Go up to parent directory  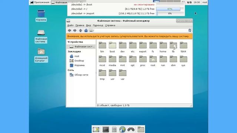pos(80,30)
